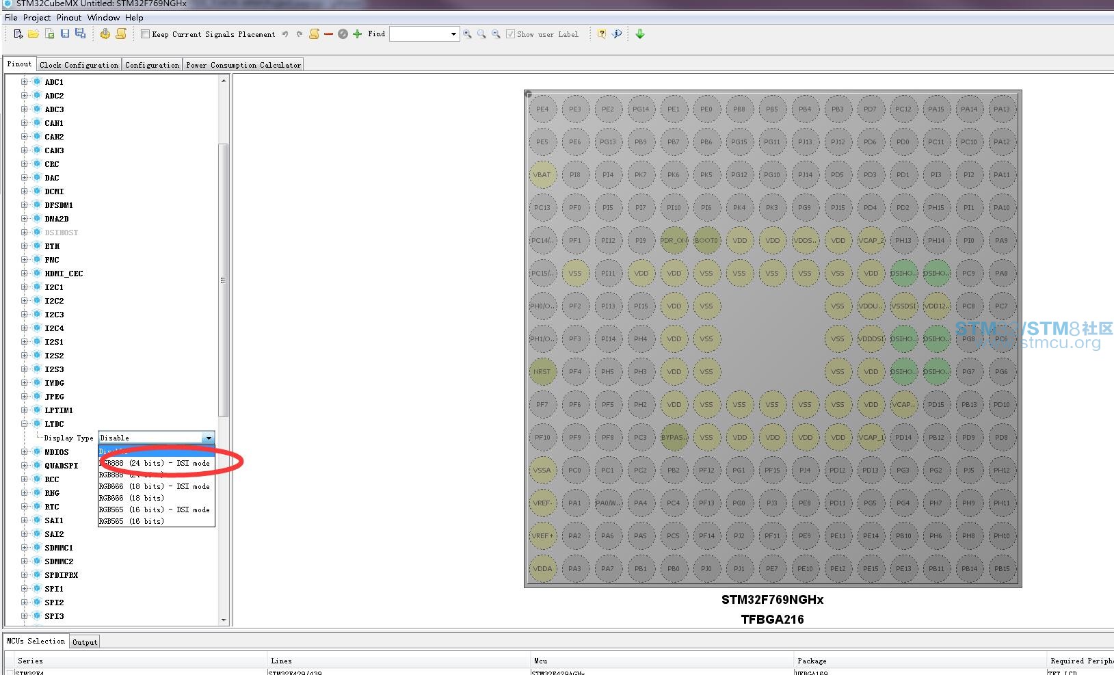
Task: Collapse the LTDC tree node
Action: [25, 423]
